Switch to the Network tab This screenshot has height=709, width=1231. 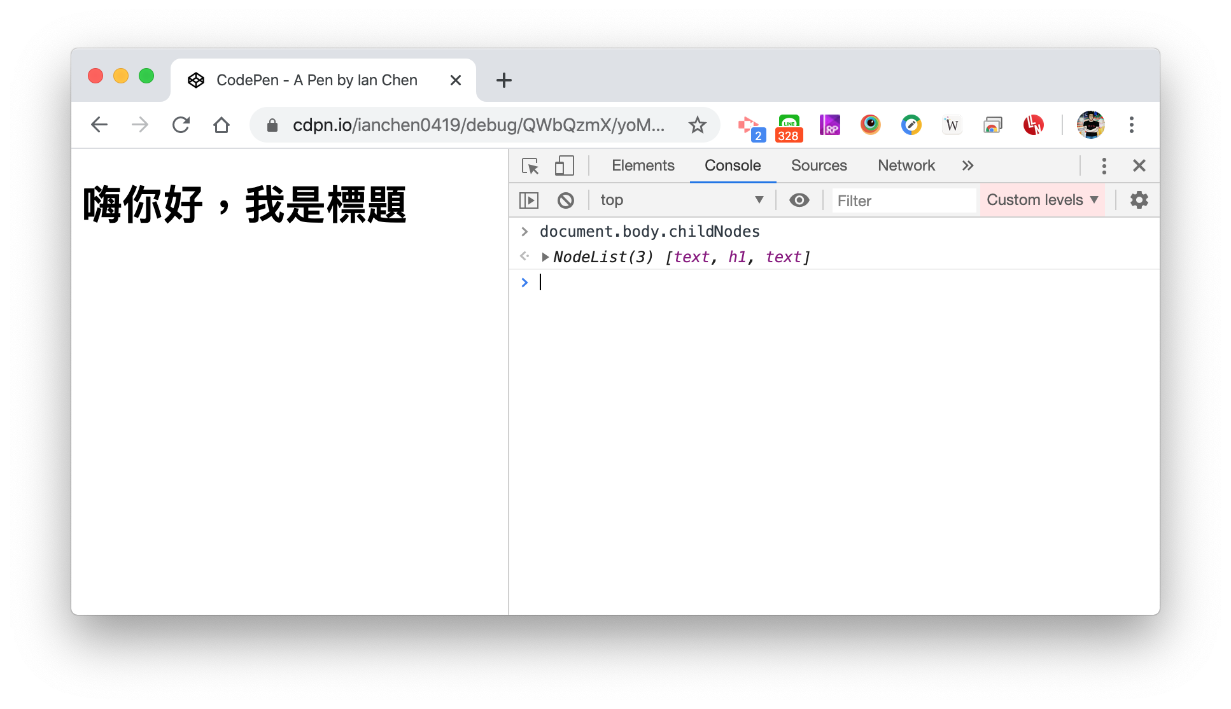tap(906, 166)
